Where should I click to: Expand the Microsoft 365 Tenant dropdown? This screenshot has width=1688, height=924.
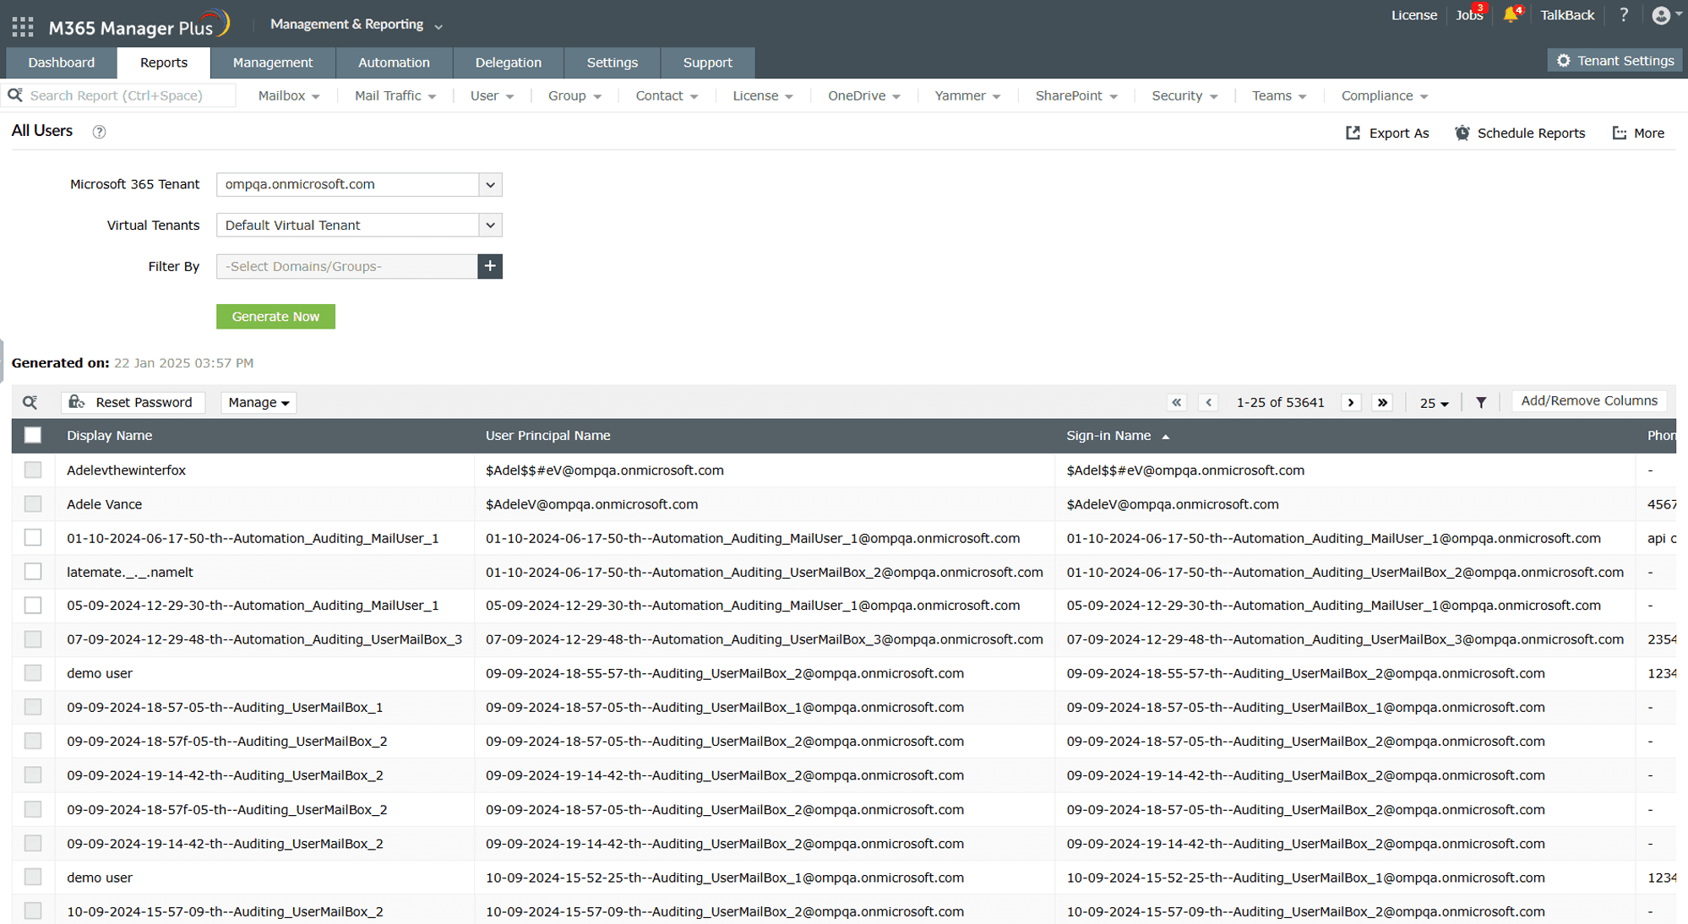point(490,184)
